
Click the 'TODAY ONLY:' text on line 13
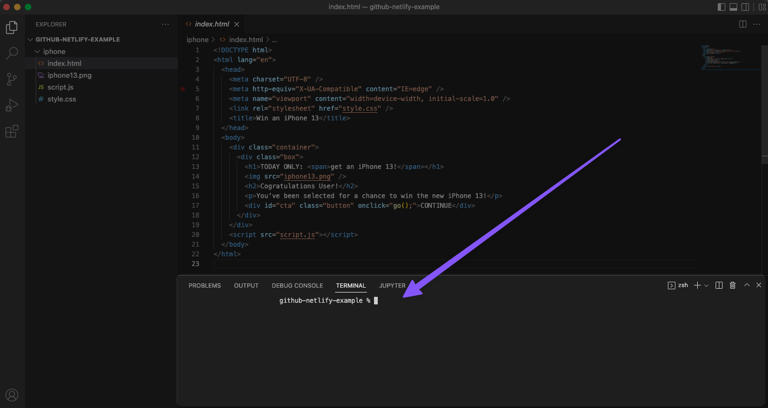[282, 167]
